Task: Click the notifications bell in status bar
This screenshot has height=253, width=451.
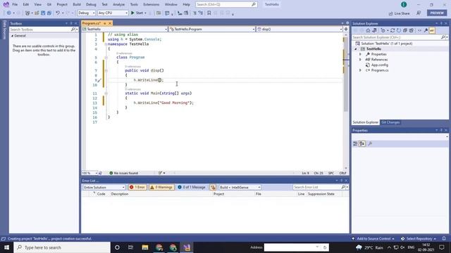Action: coord(444,239)
